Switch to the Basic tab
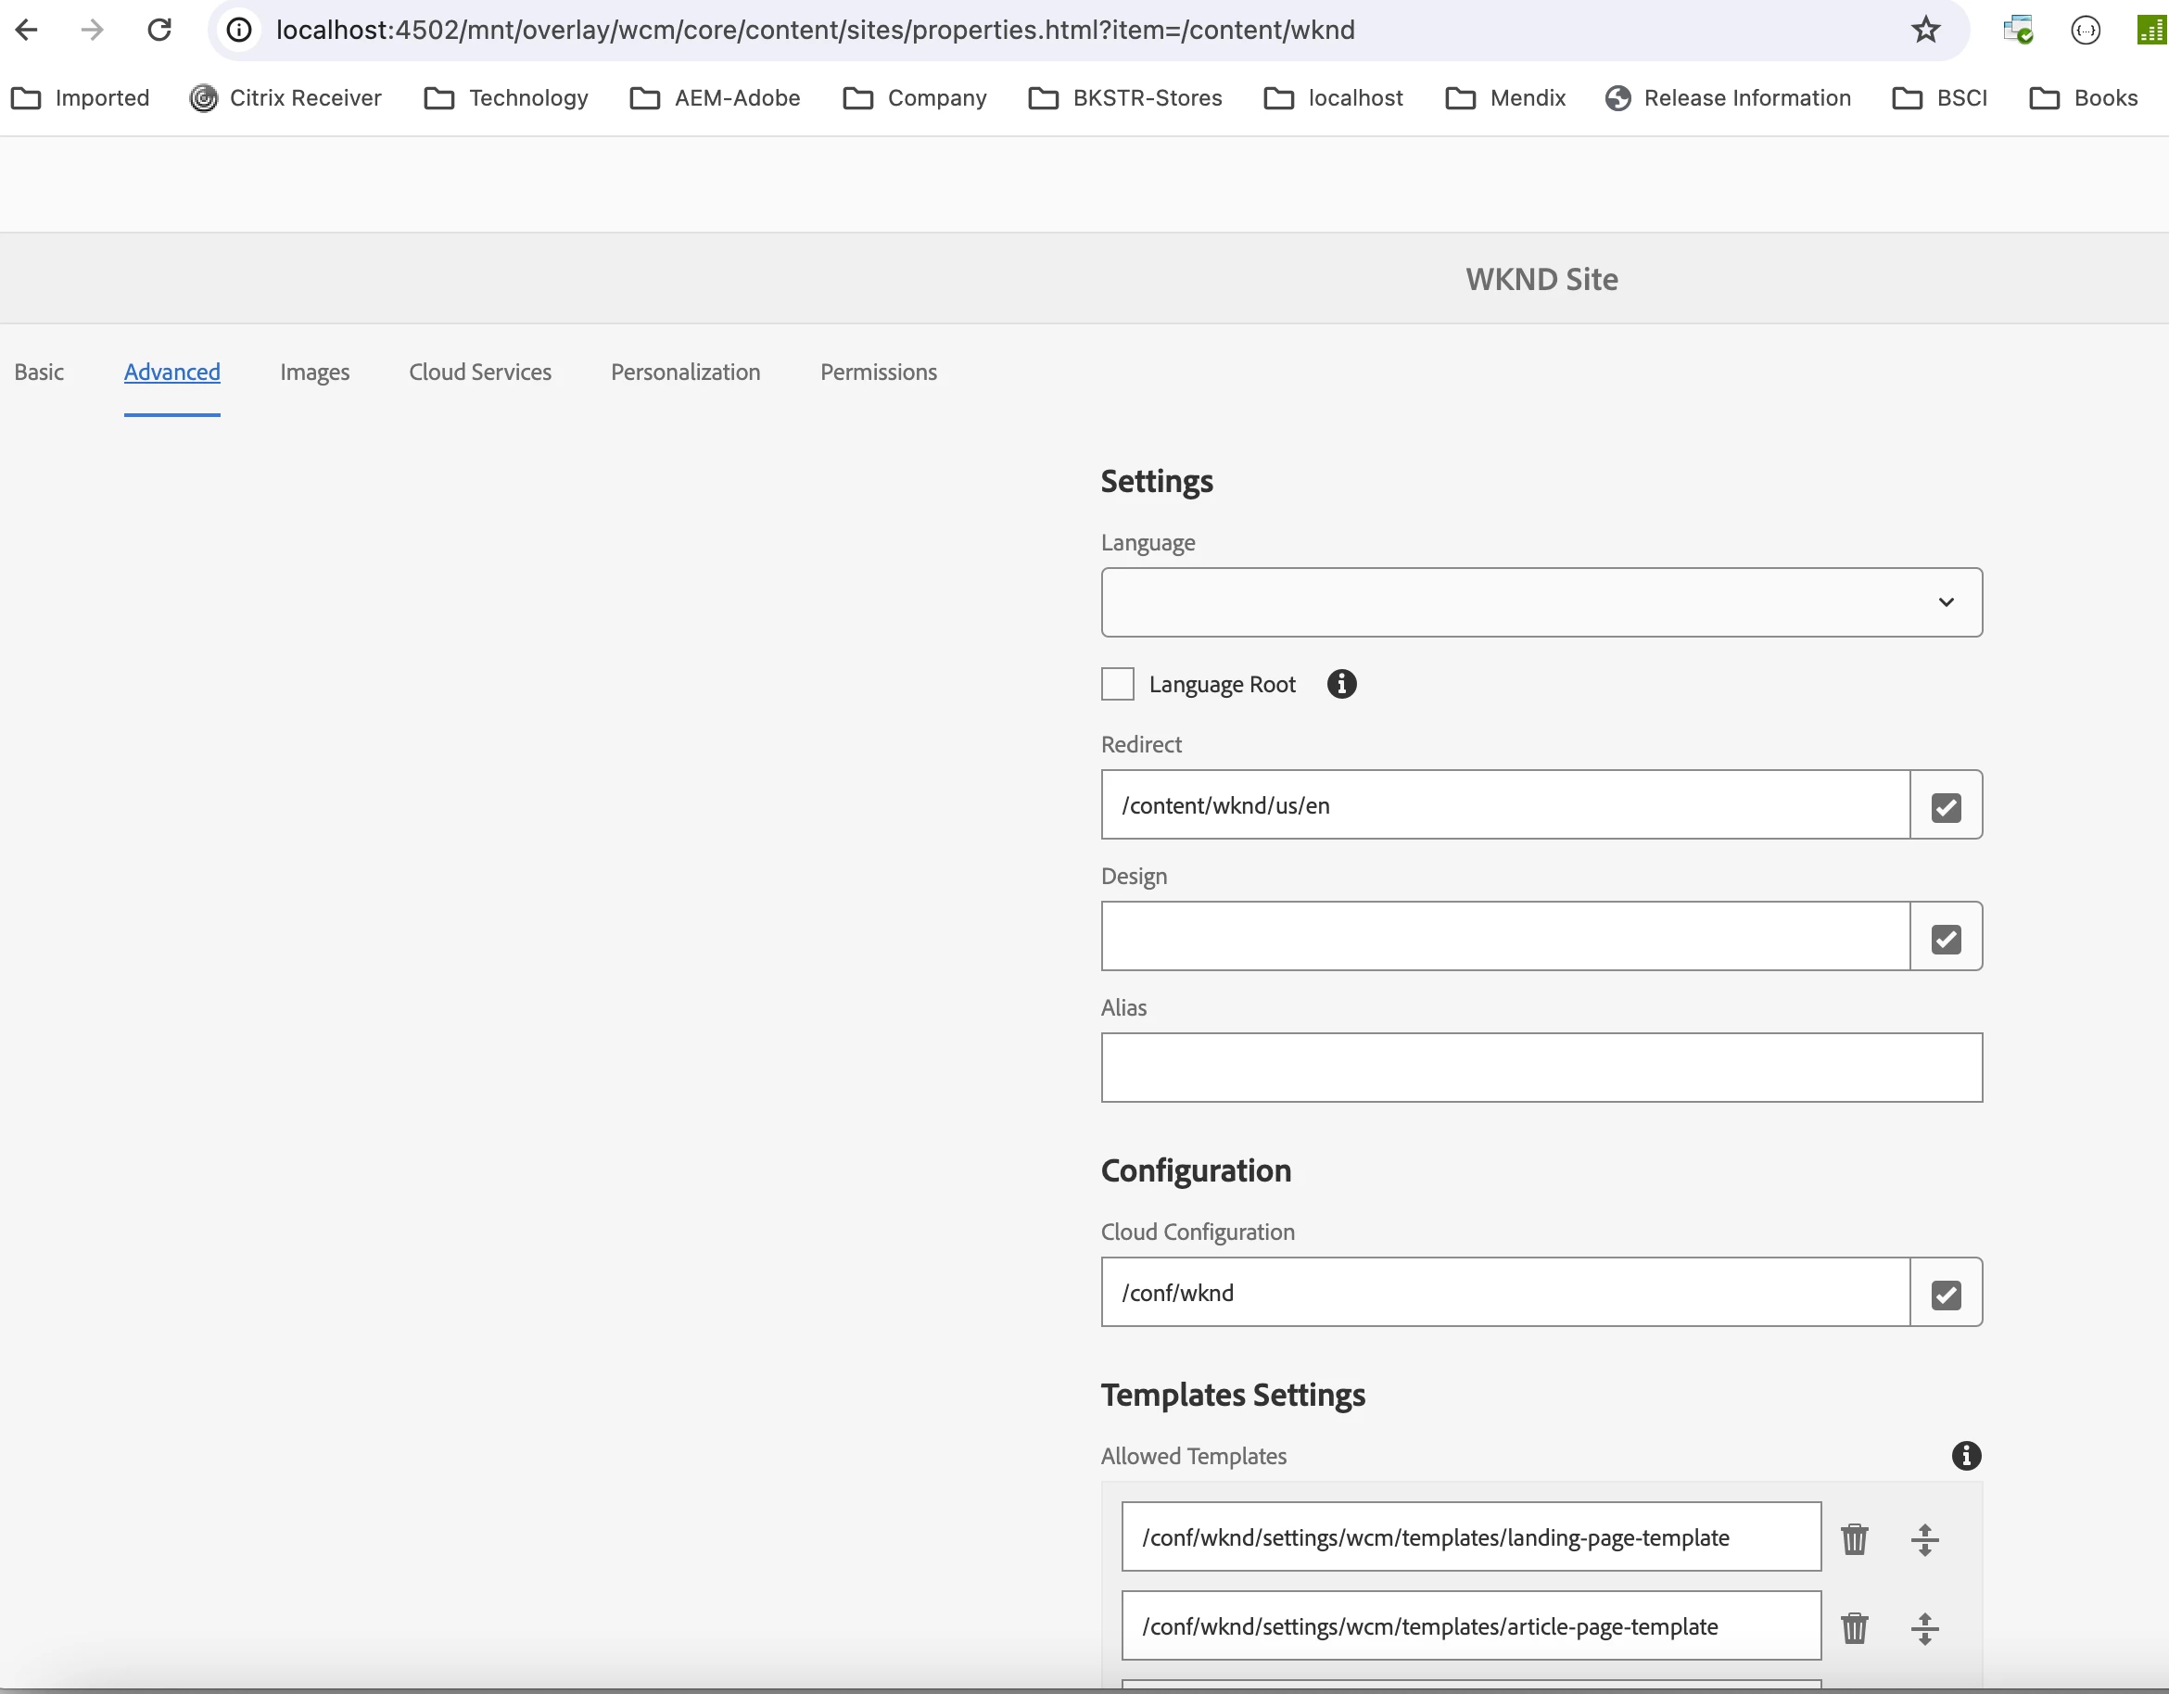Viewport: 2169px width, 1694px height. (39, 373)
